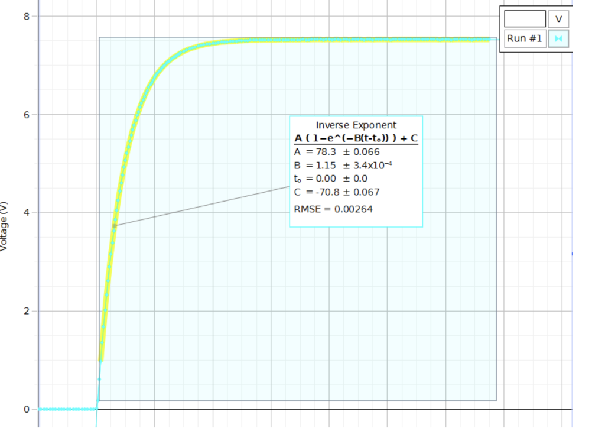Viewport: 605px width, 444px height.
Task: Select the Run #1 legend label
Action: (x=525, y=38)
